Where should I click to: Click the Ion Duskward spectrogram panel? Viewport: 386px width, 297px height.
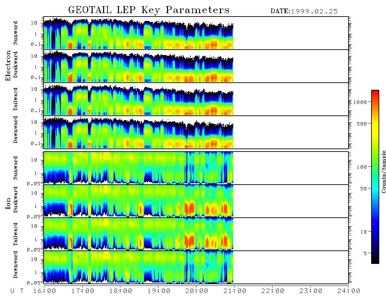coord(196,201)
